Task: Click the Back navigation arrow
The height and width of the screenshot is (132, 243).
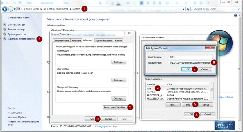Action: (x=5, y=9)
